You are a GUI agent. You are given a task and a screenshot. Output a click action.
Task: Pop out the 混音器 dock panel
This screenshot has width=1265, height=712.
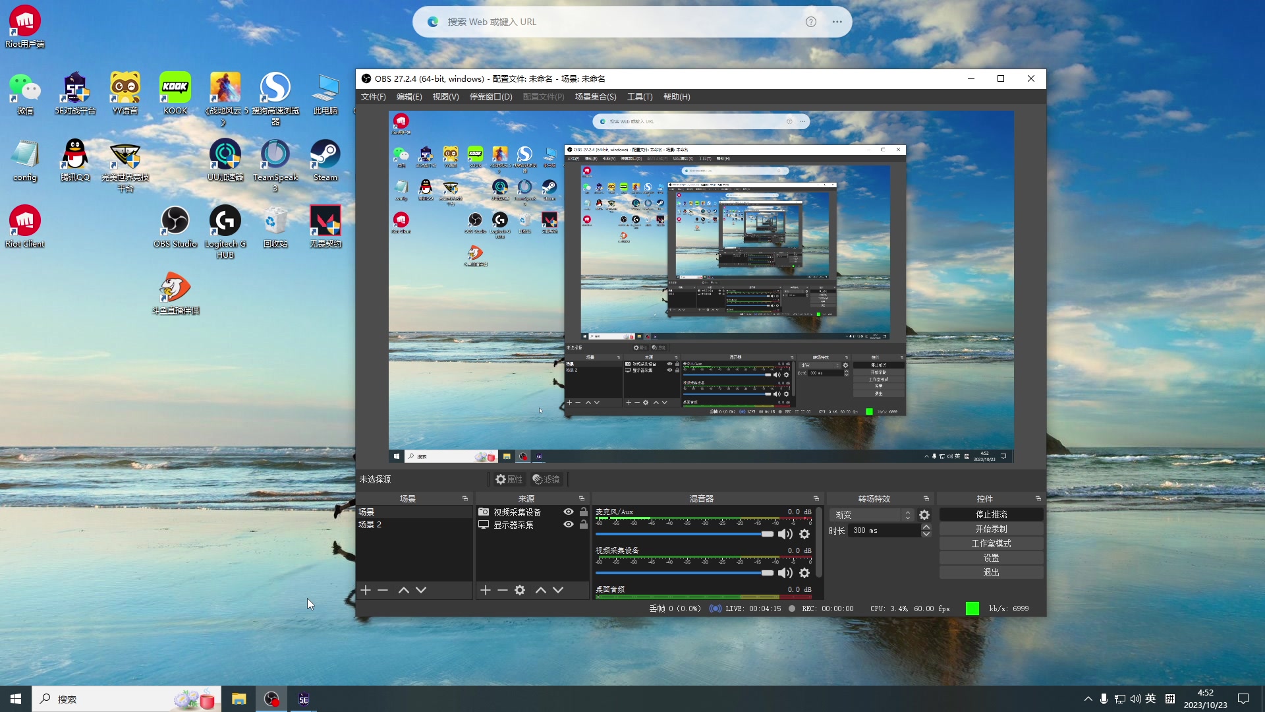(816, 498)
